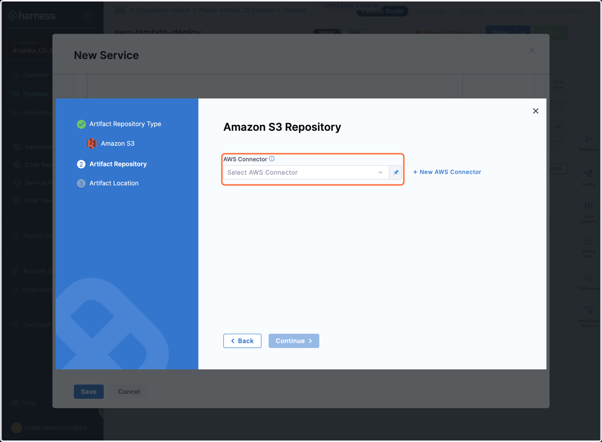The height and width of the screenshot is (442, 602).
Task: Switch to the Execution History tab
Action: tap(561, 11)
